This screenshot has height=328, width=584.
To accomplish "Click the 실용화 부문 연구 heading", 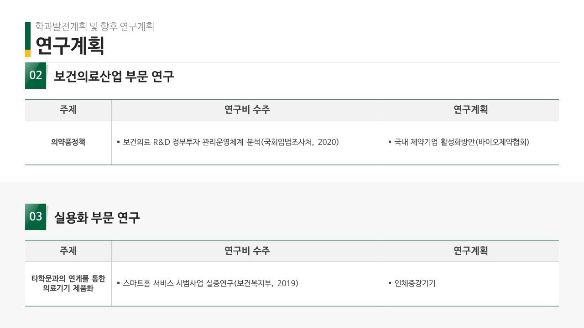I will 97,217.
